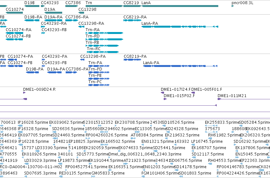
Task: Click the RC0-DA0004-130700-011-H02 EST
Action: tap(1, 170)
